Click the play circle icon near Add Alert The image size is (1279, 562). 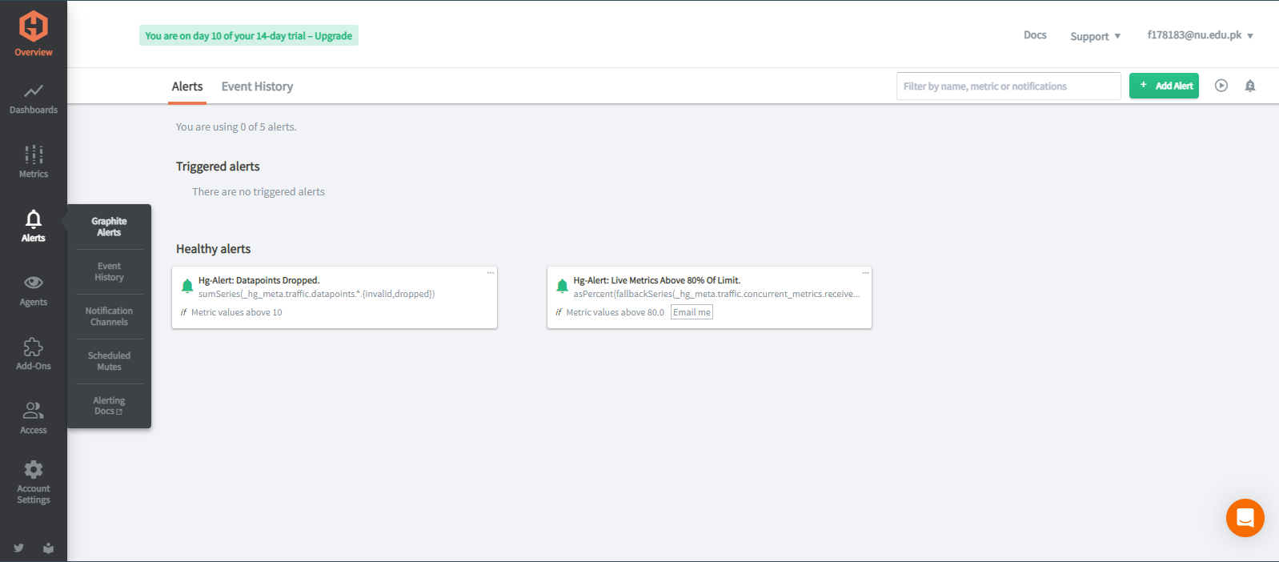1221,86
